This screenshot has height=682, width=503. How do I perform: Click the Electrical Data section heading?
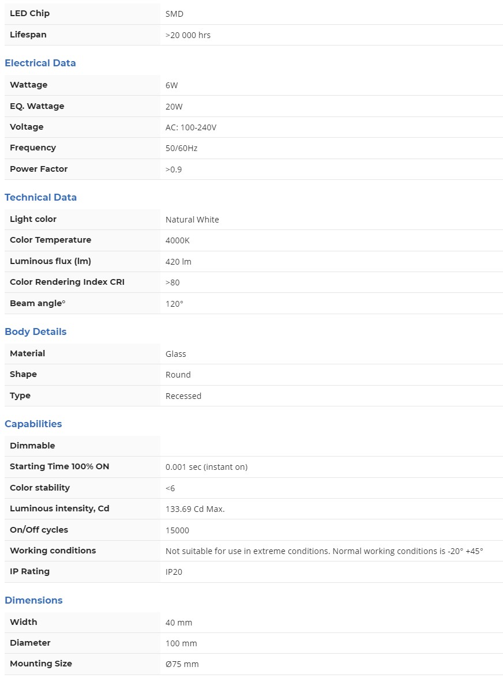[40, 63]
